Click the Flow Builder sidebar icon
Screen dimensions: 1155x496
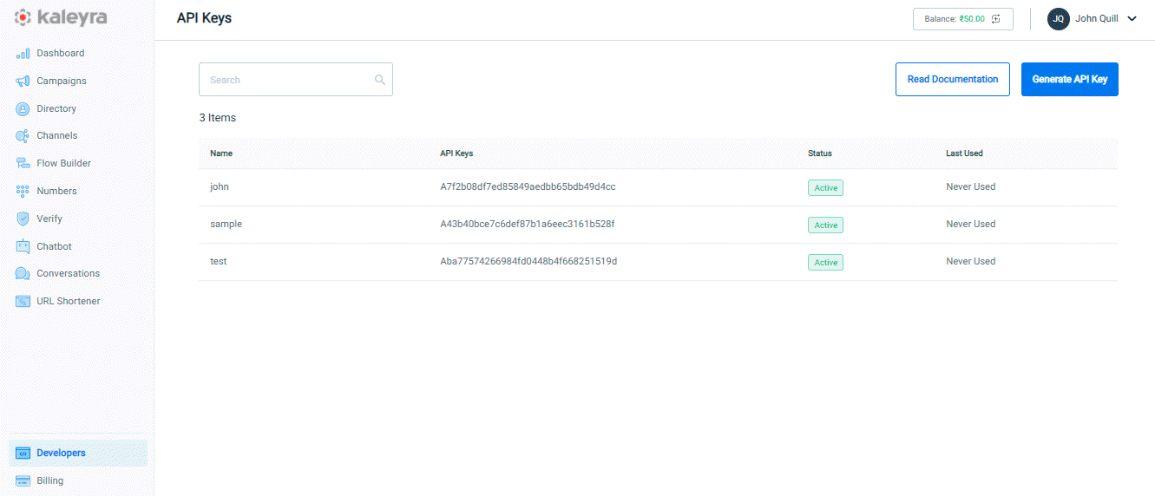point(23,164)
